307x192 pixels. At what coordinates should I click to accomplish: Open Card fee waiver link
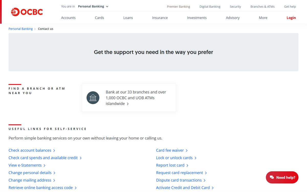(172, 150)
